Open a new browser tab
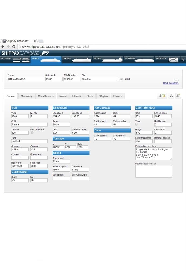The height and width of the screenshot is (270, 186). (40, 41)
